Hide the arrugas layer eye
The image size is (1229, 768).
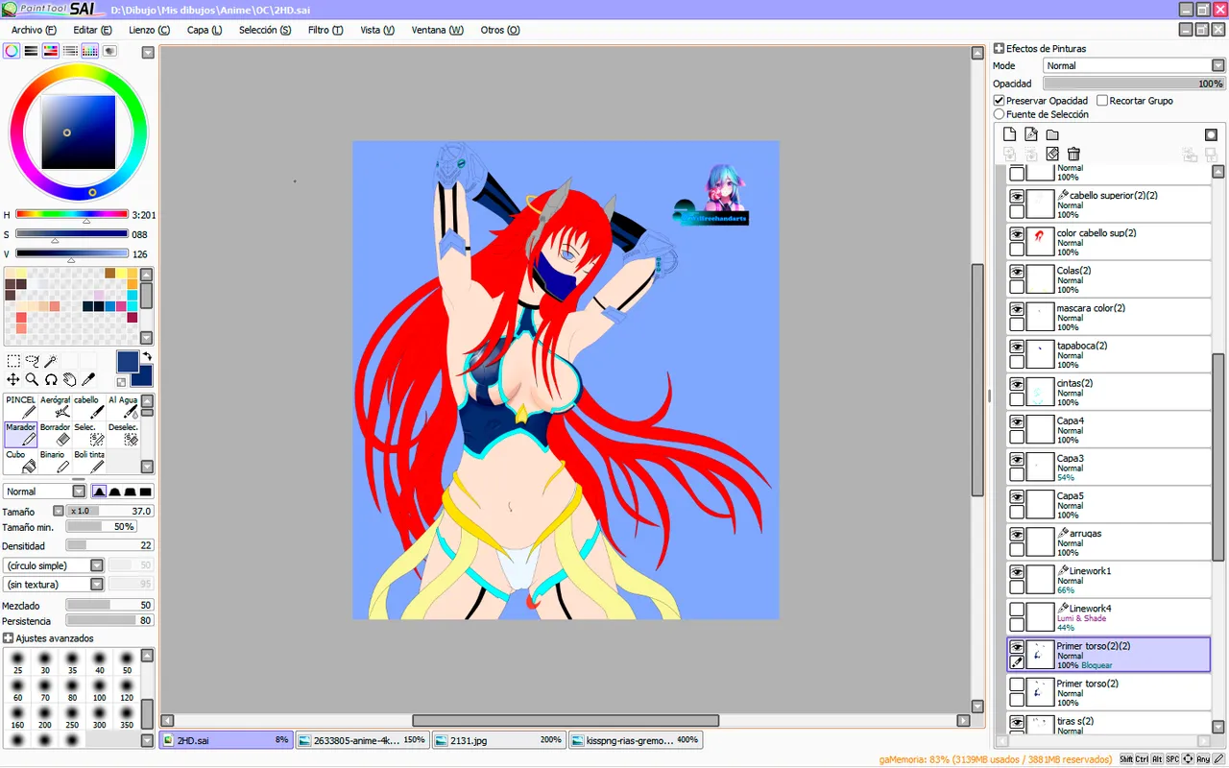(x=1017, y=535)
